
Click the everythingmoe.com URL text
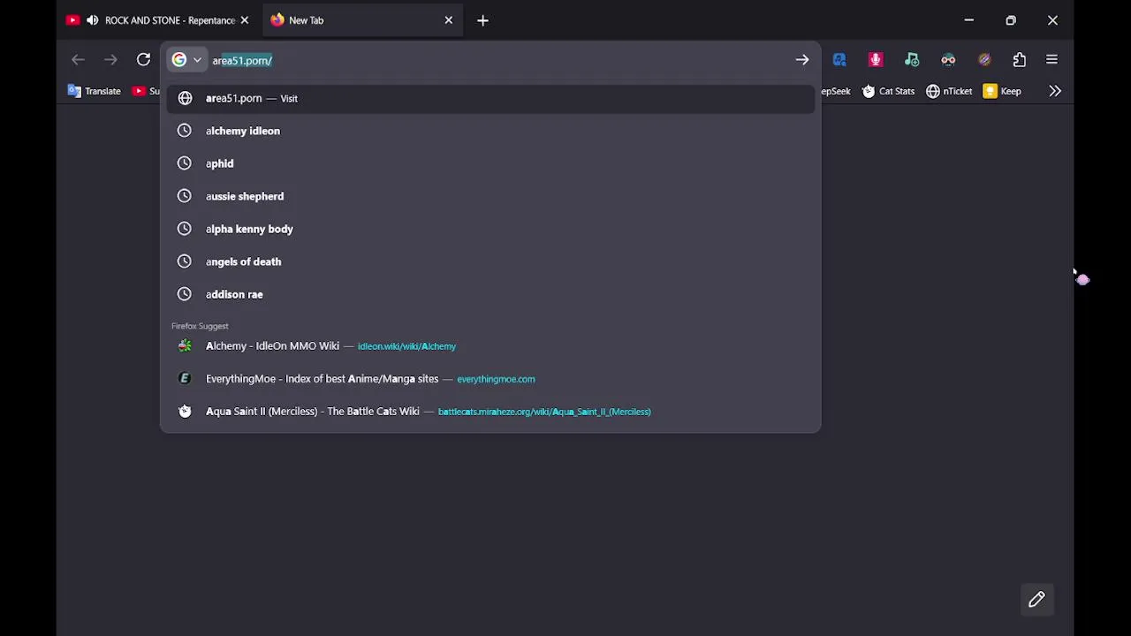click(496, 379)
